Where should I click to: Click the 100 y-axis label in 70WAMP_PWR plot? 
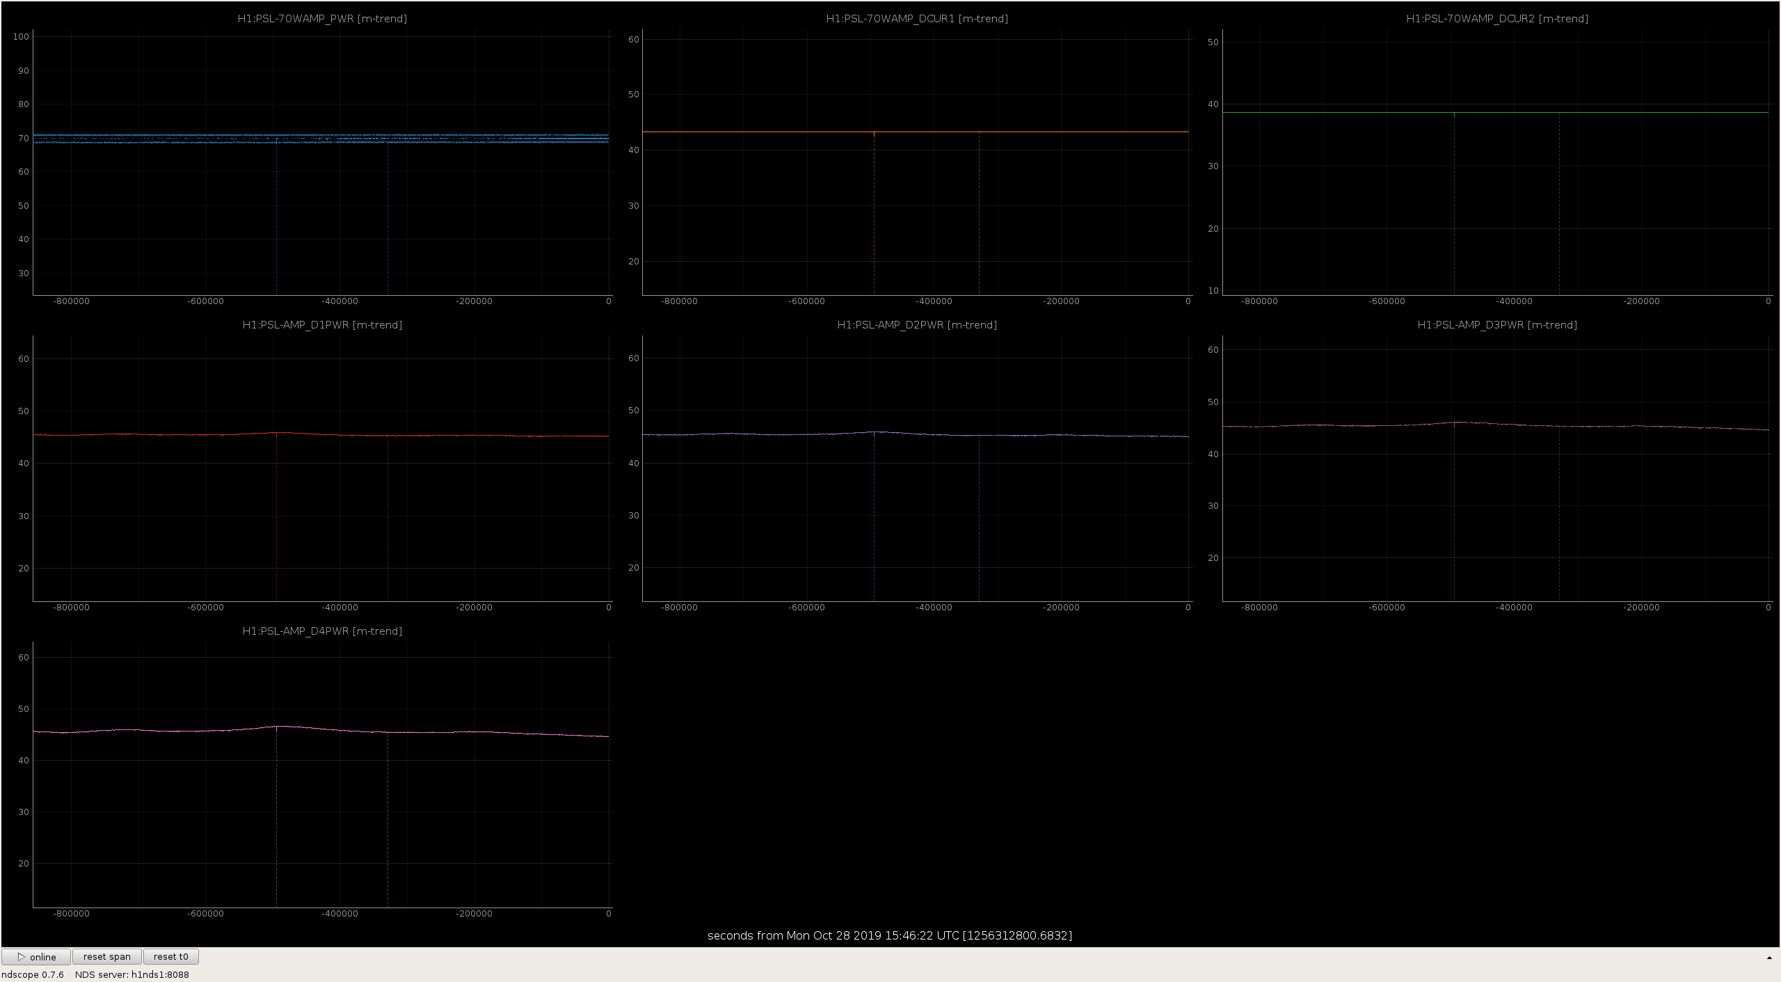pos(21,37)
